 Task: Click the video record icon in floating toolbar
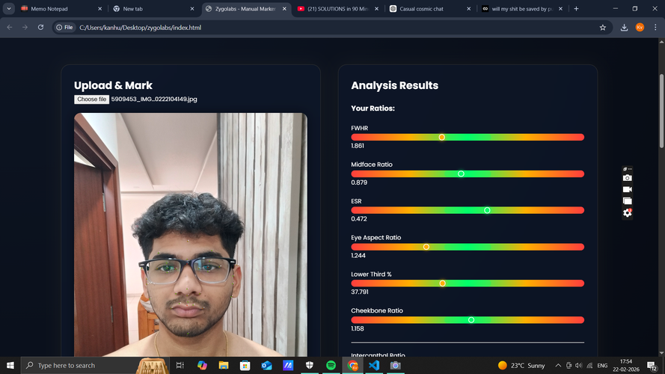tap(627, 189)
